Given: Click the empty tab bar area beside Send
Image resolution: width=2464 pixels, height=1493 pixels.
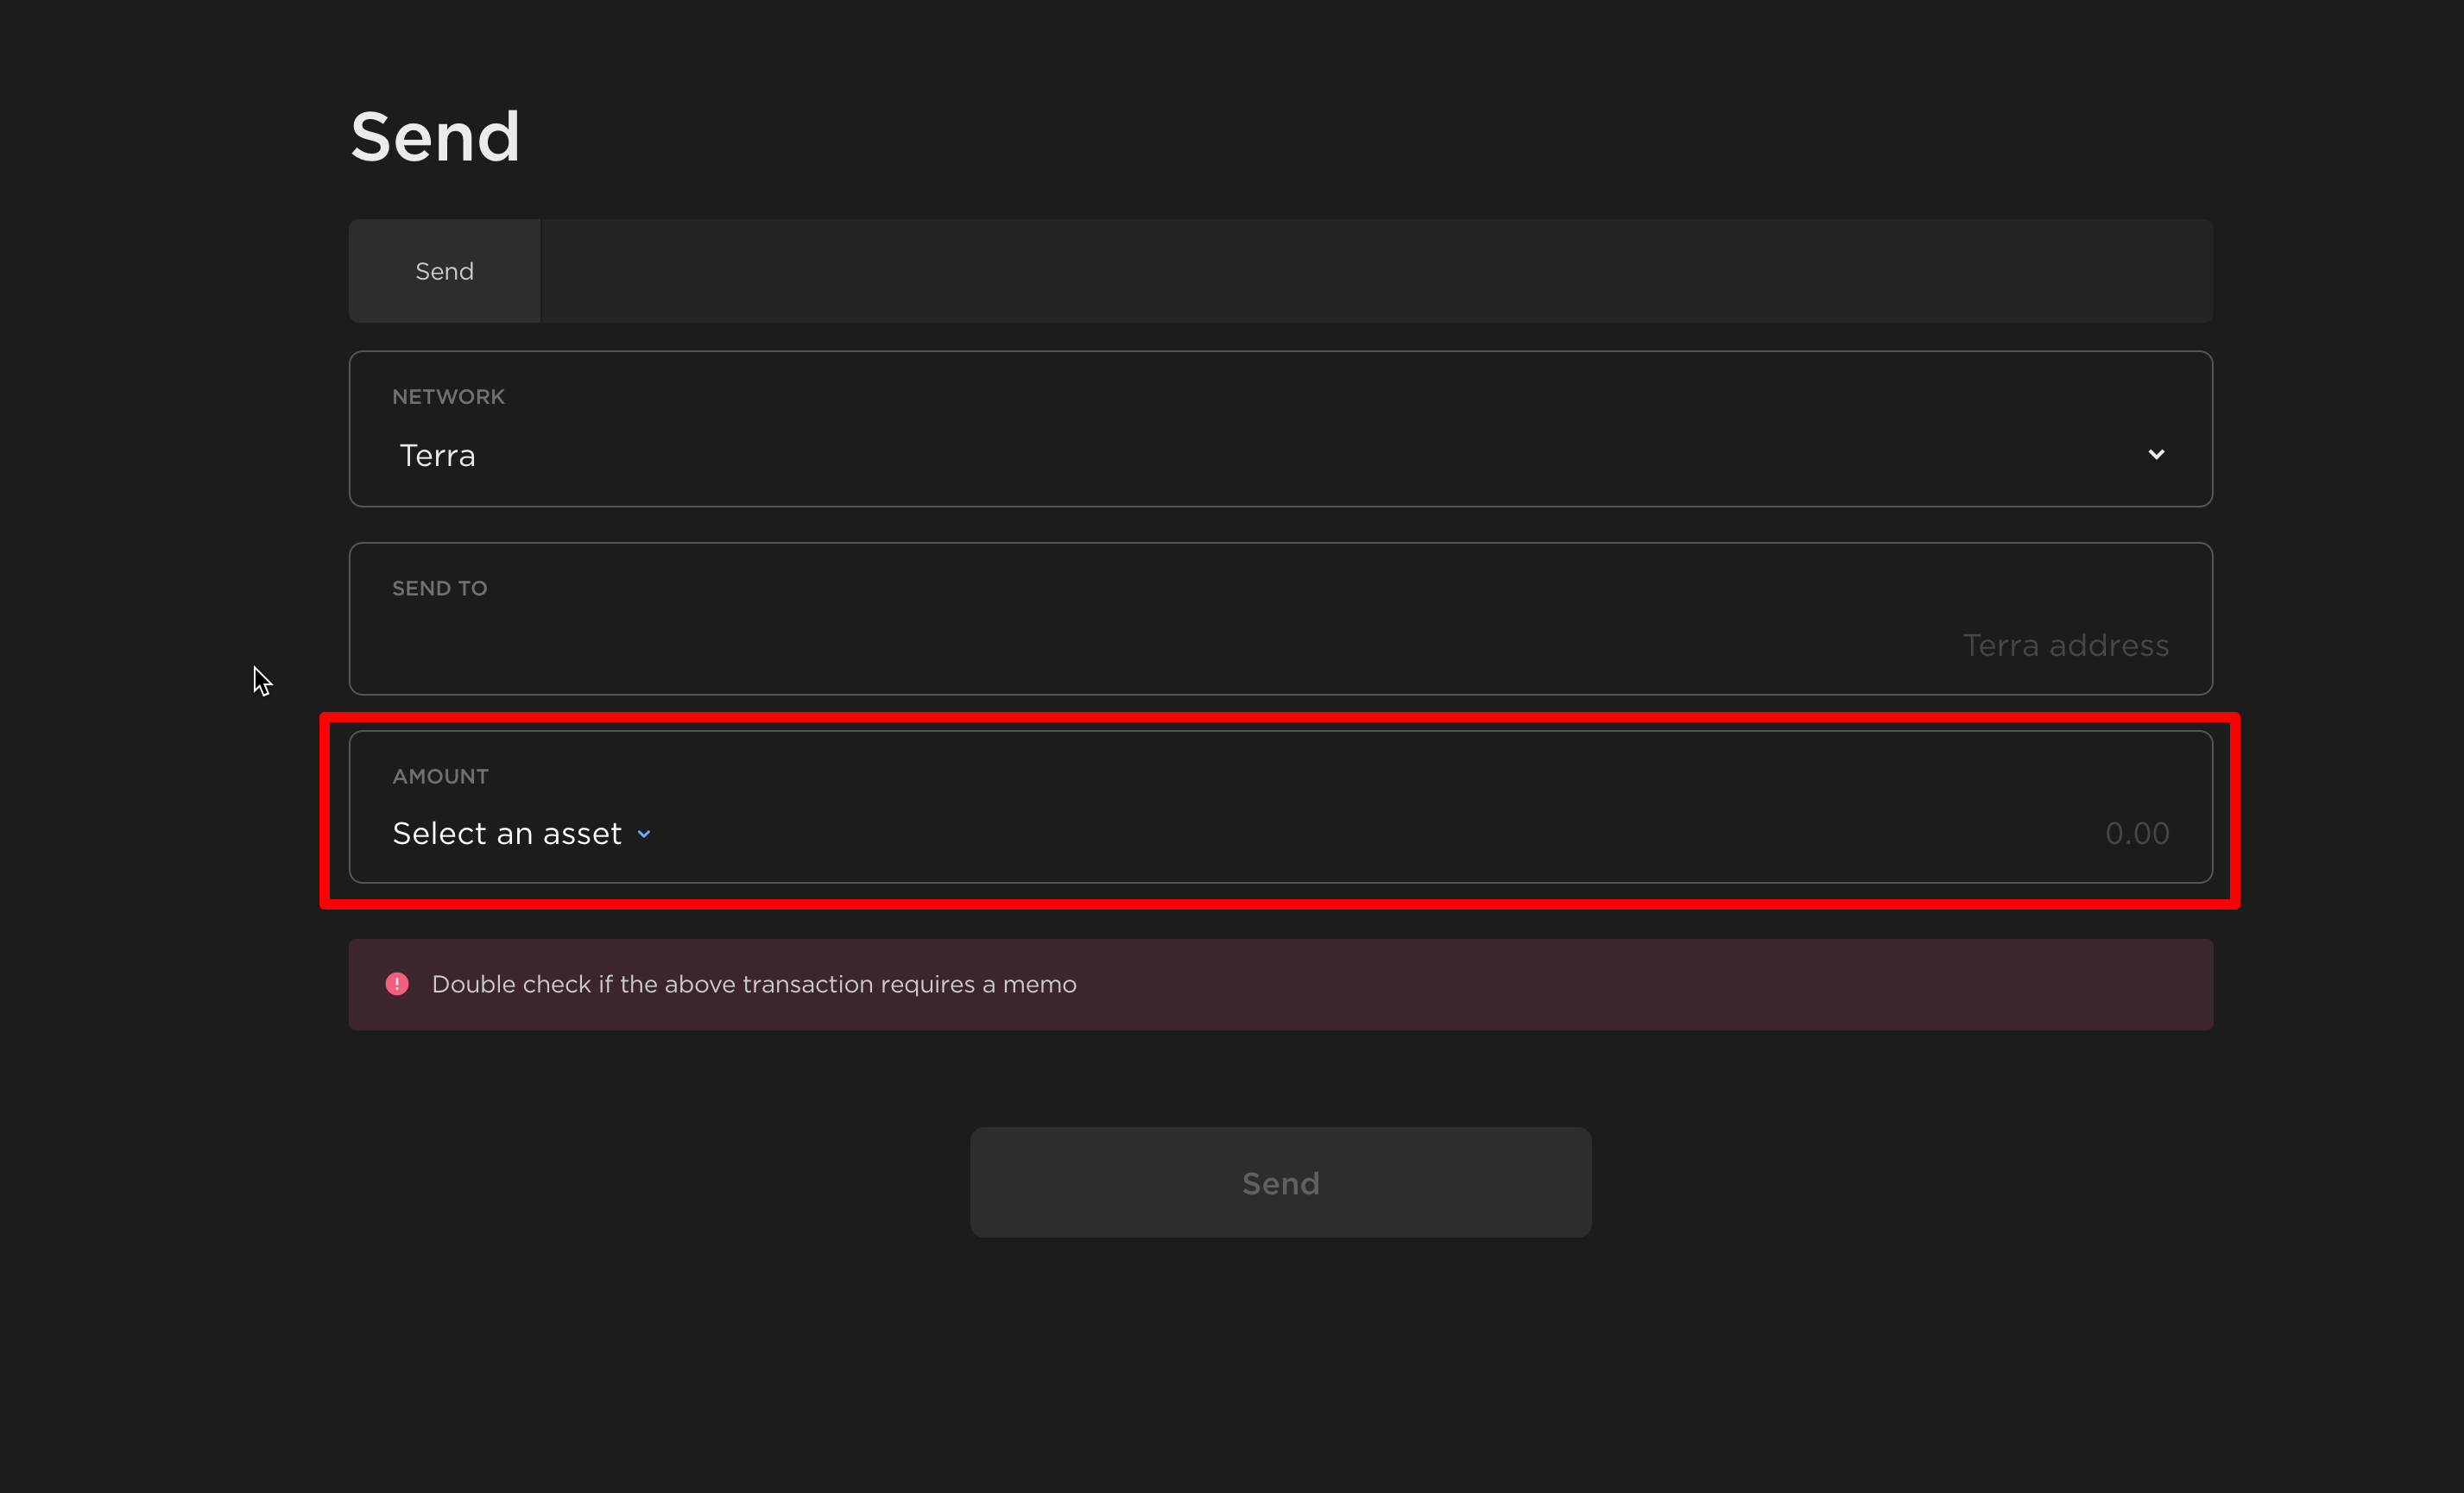Looking at the screenshot, I should click(1375, 271).
